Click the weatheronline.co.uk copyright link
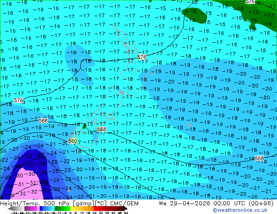Screen dimensions: 277x214 tap(240, 210)
